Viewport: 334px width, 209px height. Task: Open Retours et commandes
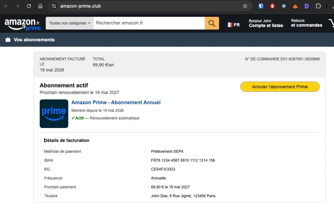tap(307, 23)
